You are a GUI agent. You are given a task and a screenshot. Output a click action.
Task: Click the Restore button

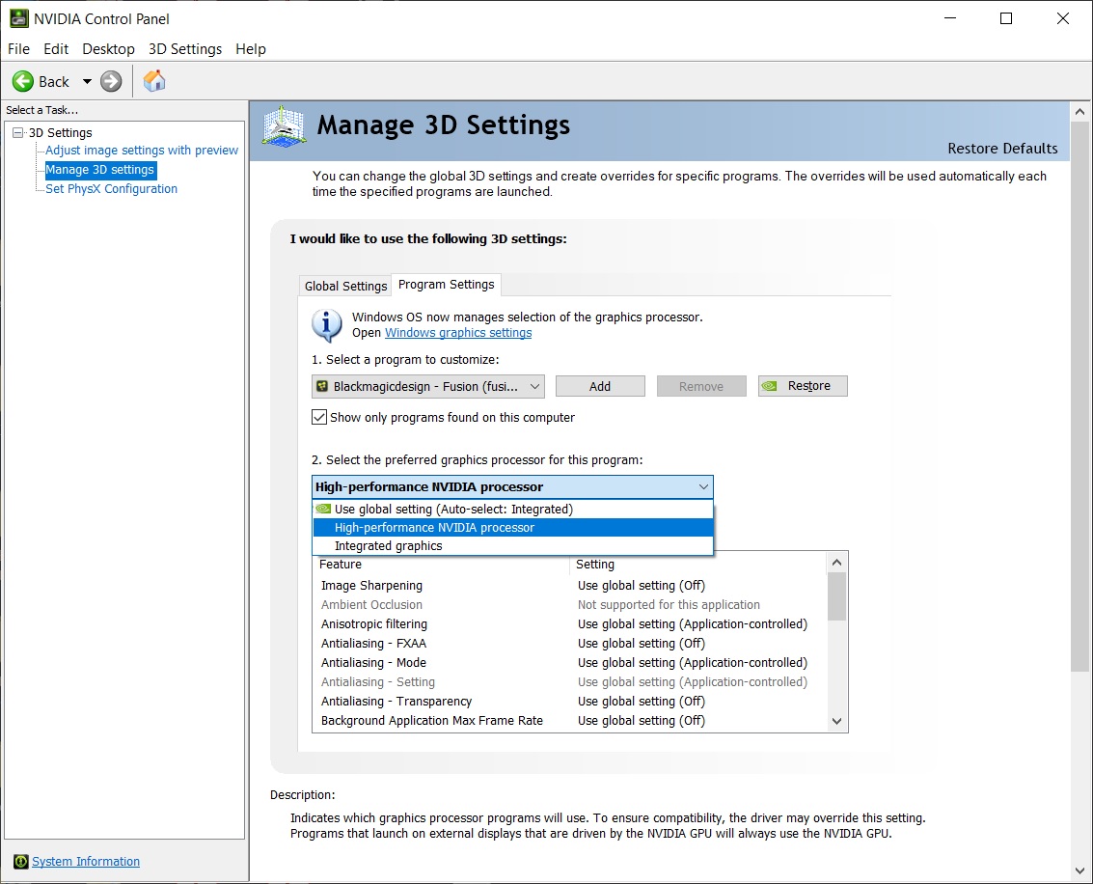(x=803, y=386)
